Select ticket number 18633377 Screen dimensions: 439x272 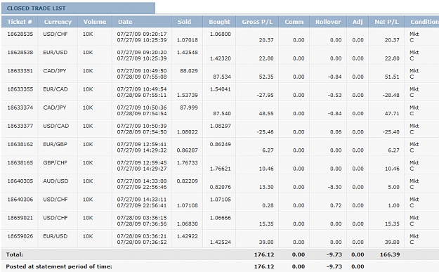tap(20, 126)
